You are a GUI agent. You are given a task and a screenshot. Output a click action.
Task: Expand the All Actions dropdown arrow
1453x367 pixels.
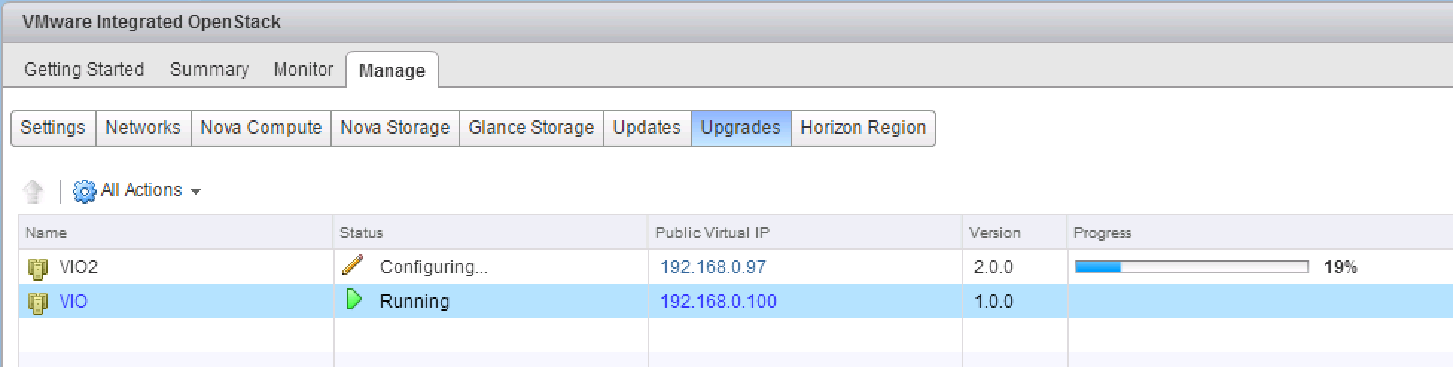196,192
